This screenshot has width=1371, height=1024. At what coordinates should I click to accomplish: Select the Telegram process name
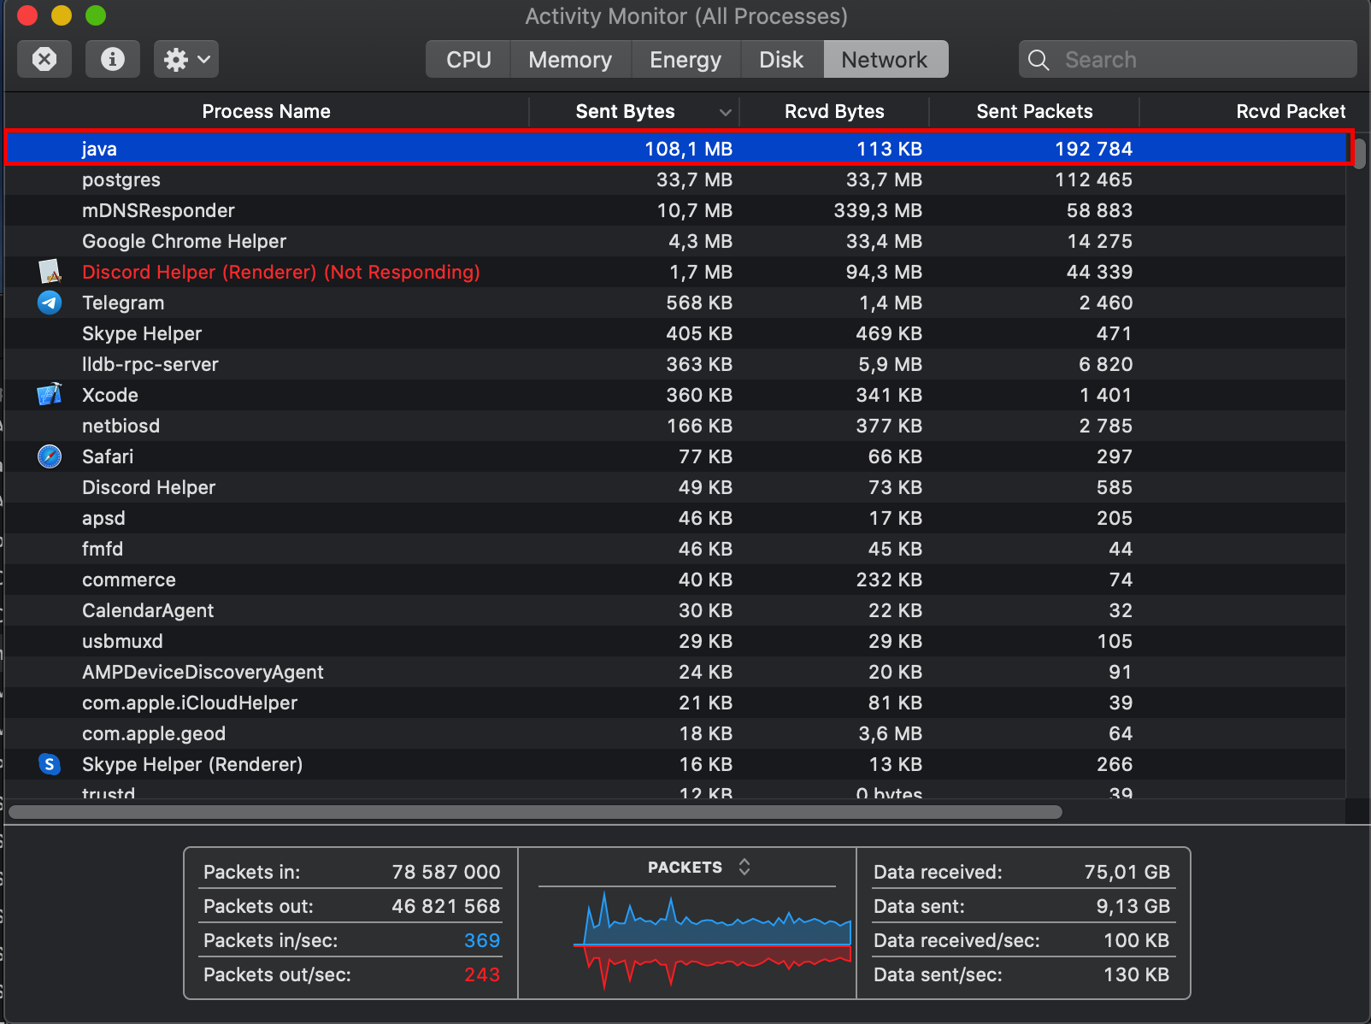pyautogui.click(x=123, y=303)
